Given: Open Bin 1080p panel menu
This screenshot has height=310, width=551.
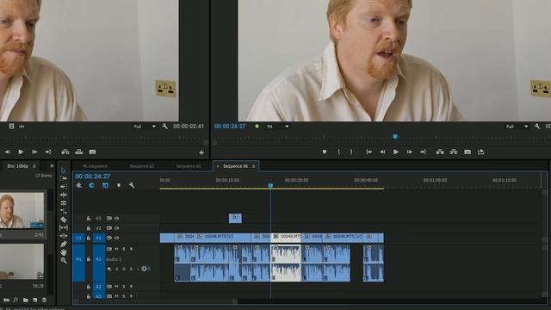Looking at the screenshot, I should coord(34,166).
